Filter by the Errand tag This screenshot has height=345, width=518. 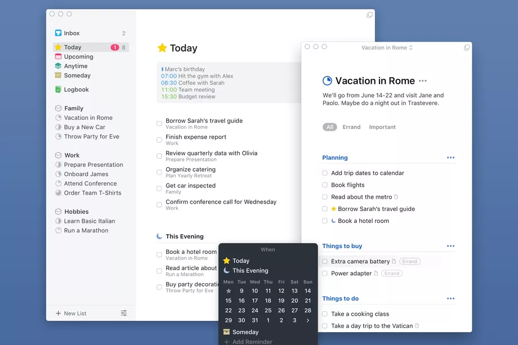[351, 127]
